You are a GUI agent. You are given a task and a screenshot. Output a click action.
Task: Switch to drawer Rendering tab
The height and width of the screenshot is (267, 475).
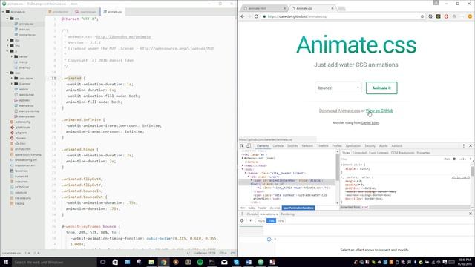tap(287, 214)
